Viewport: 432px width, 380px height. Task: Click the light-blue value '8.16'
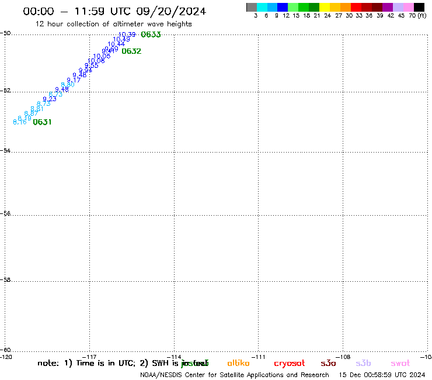20,122
